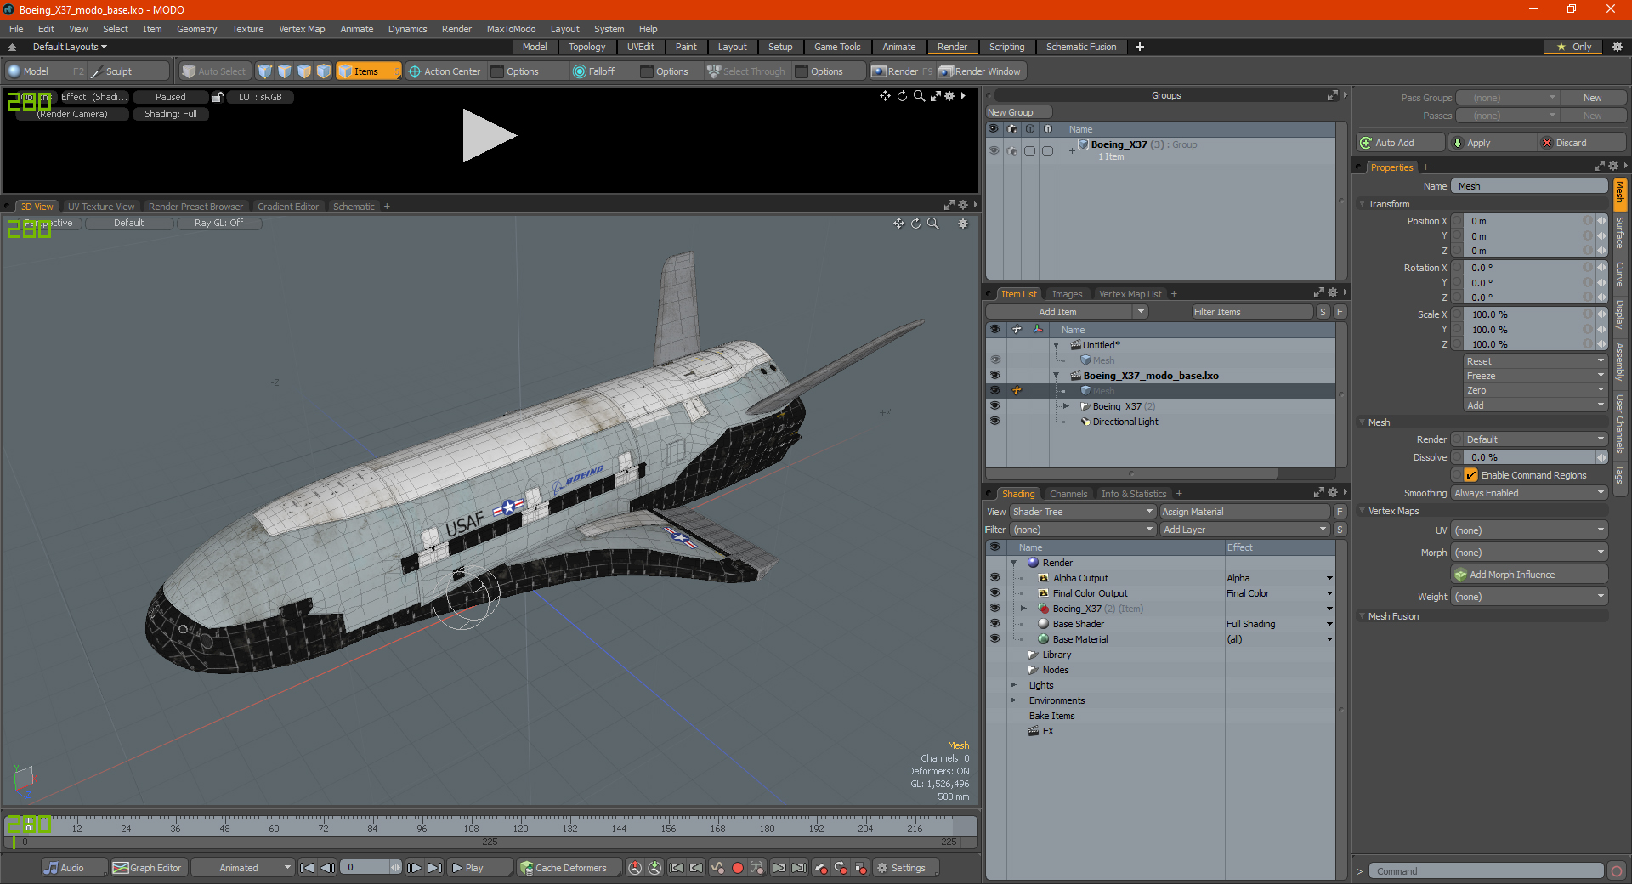The height and width of the screenshot is (884, 1632).
Task: Toggle visibility of Directional Light
Action: [x=994, y=422]
